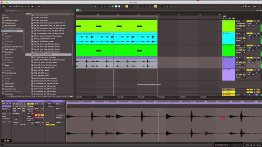Select Packs in browser Places
This screenshot has height=147, width=262.
[7, 18]
